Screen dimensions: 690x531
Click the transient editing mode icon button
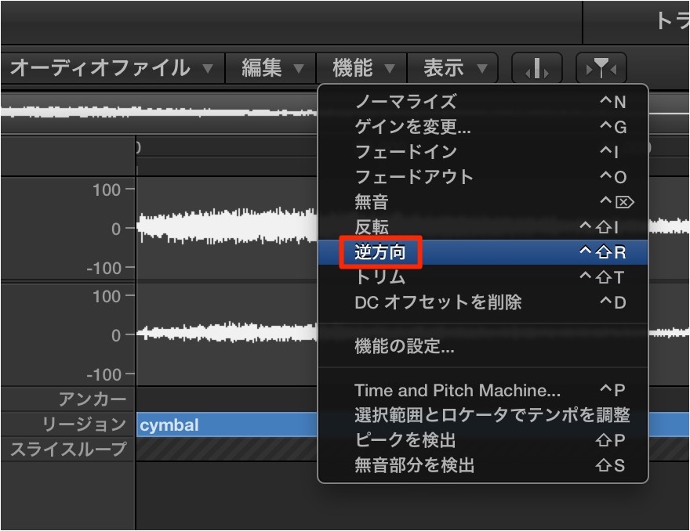coord(537,68)
